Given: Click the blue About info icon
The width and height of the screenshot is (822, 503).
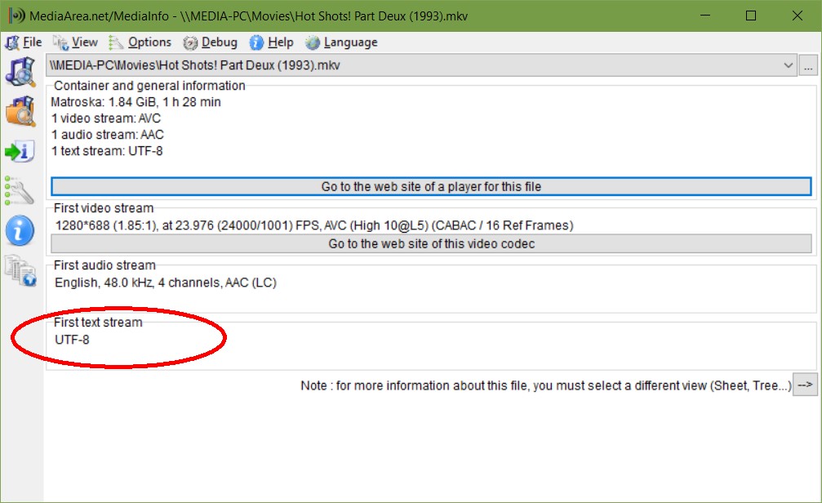Looking at the screenshot, I should click(20, 230).
